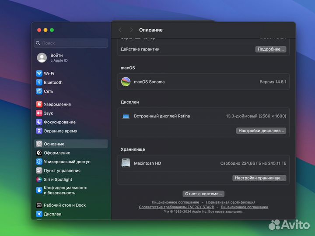Click the Подробнее warranty button
This screenshot has height=236, width=315.
[271, 49]
